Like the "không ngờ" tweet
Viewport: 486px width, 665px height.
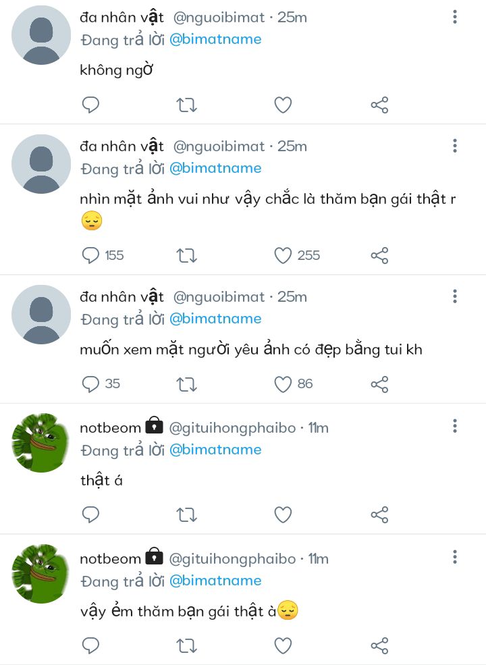pyautogui.click(x=283, y=105)
